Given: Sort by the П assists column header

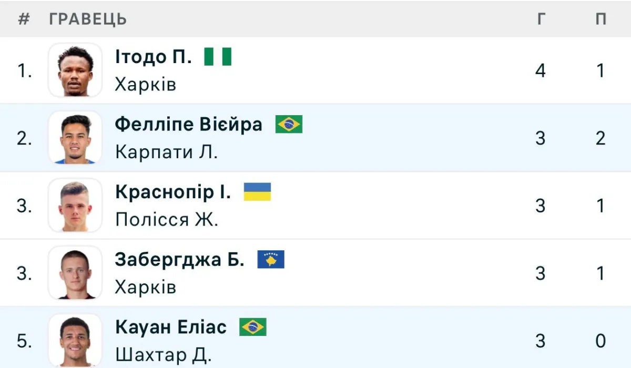Looking at the screenshot, I should pos(601,19).
